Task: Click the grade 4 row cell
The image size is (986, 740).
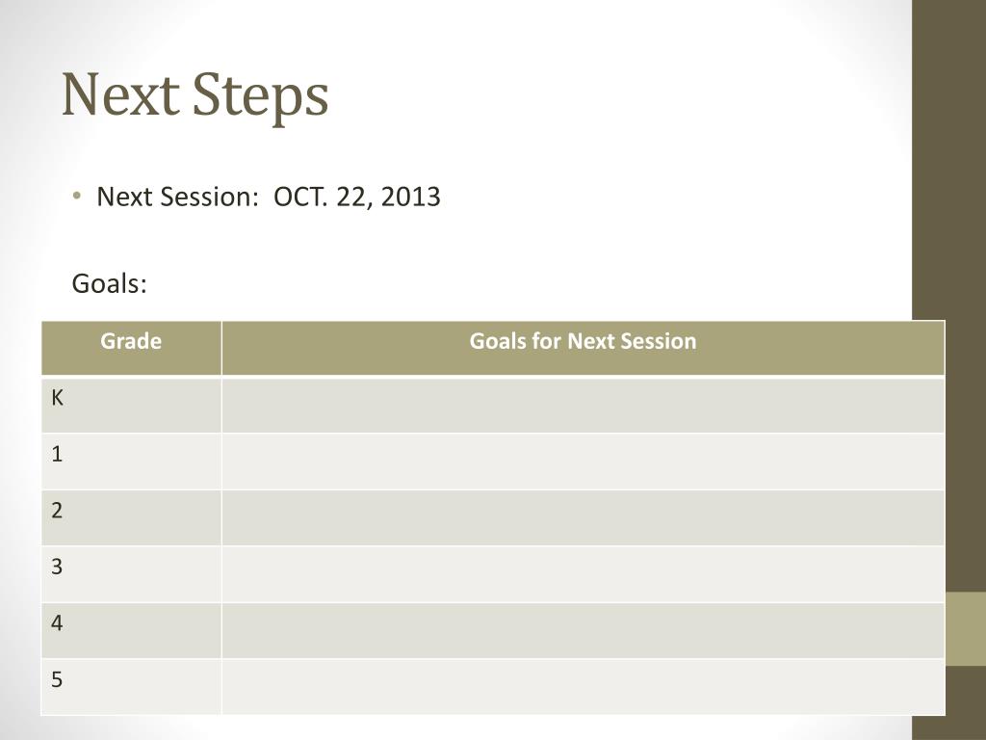Action: 131,630
